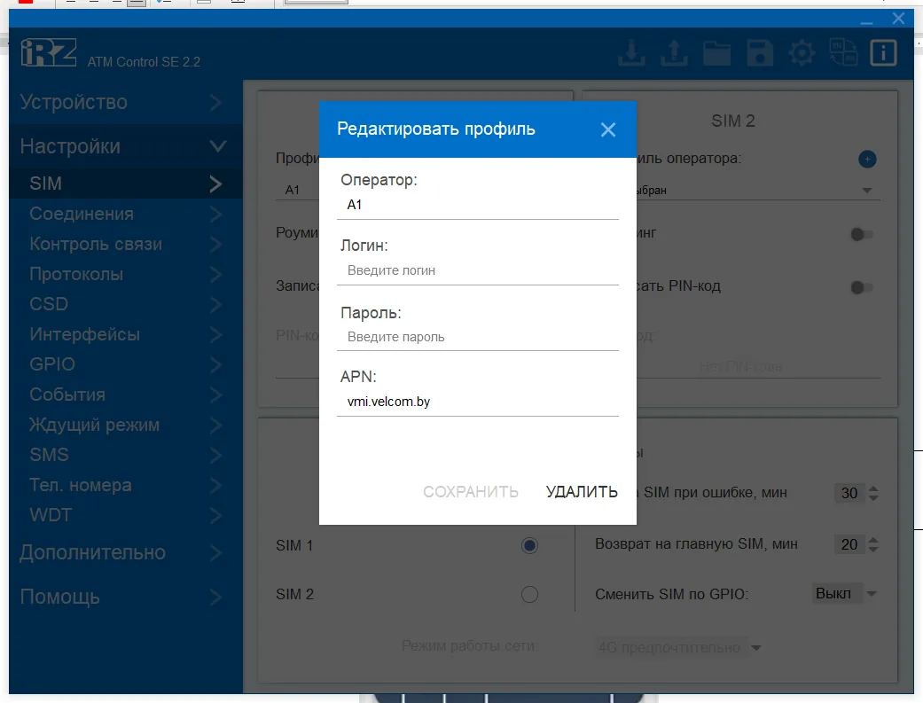
Task: Click the write-to-device upload arrow icon
Action: click(674, 53)
